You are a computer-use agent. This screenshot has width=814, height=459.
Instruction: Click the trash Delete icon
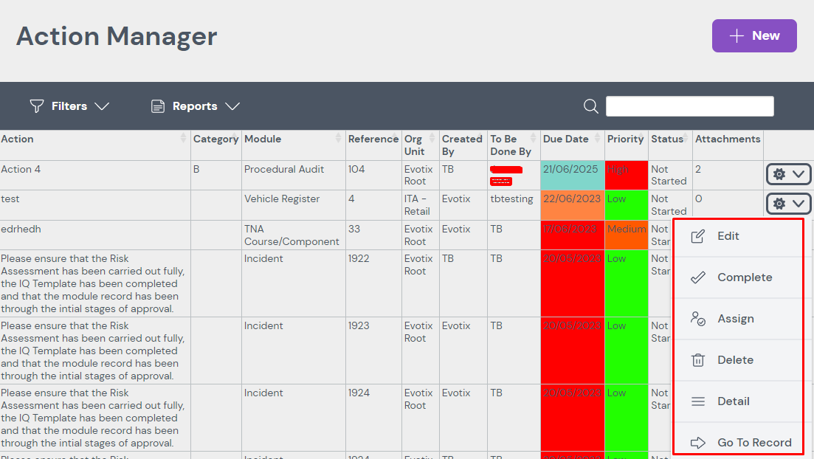point(697,360)
